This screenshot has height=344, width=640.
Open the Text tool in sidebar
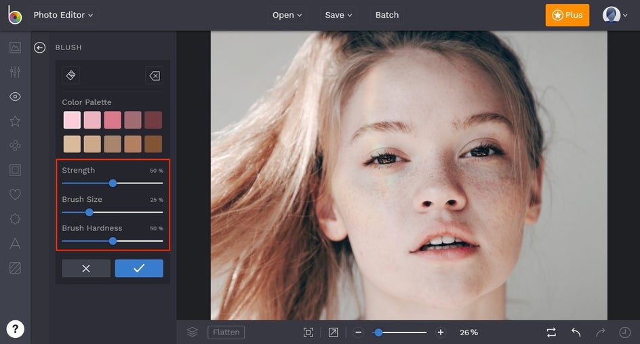point(15,243)
